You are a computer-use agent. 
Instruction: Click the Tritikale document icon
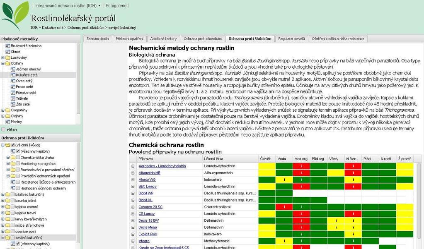click(x=13, y=98)
